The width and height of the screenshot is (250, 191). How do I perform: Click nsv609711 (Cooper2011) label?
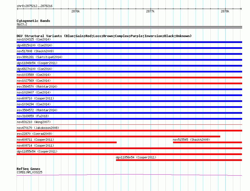(x=35, y=140)
